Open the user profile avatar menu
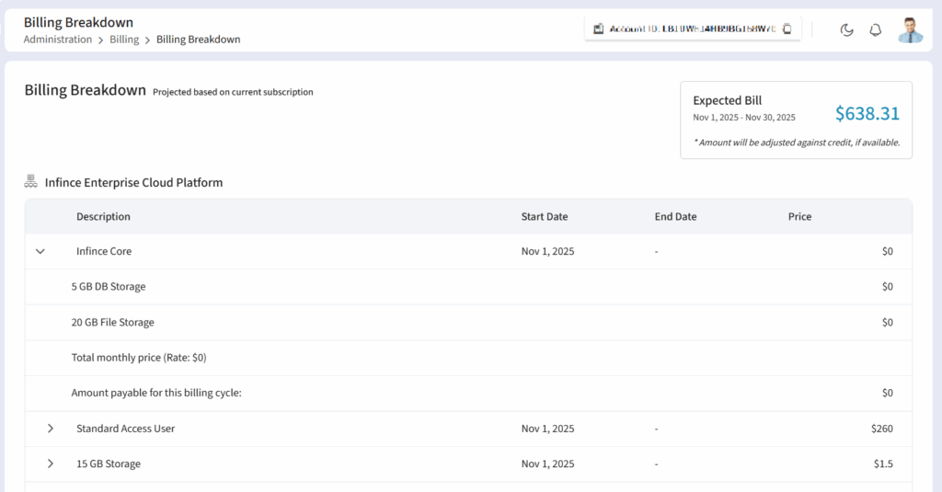Viewport: 942px width, 492px height. tap(910, 29)
